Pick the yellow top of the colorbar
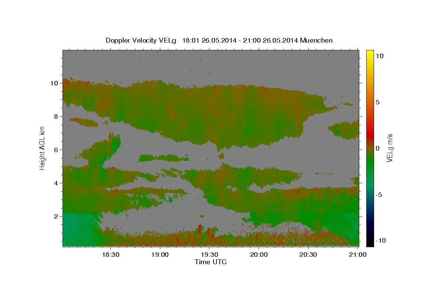 point(370,54)
